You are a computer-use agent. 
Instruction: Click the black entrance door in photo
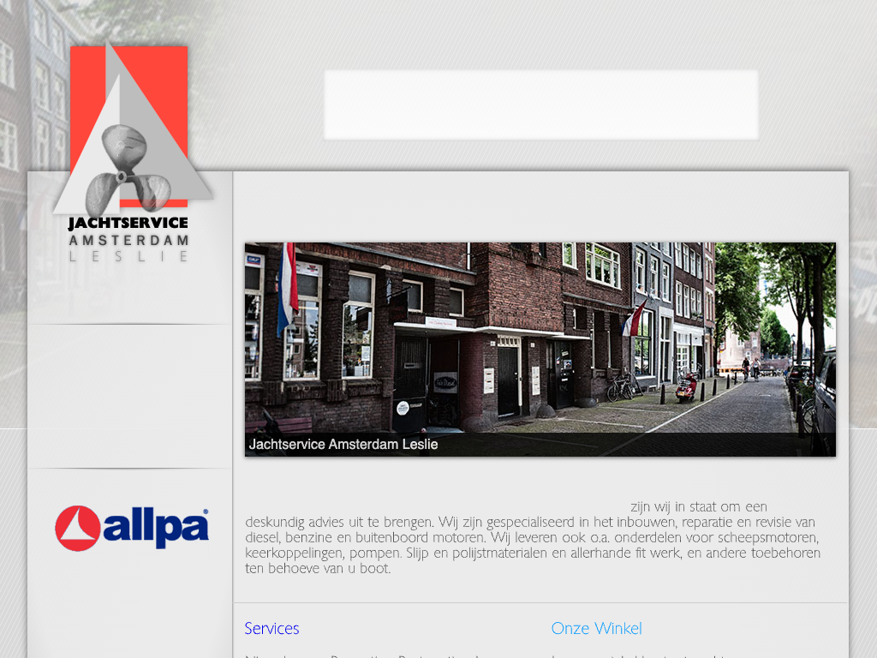click(508, 381)
